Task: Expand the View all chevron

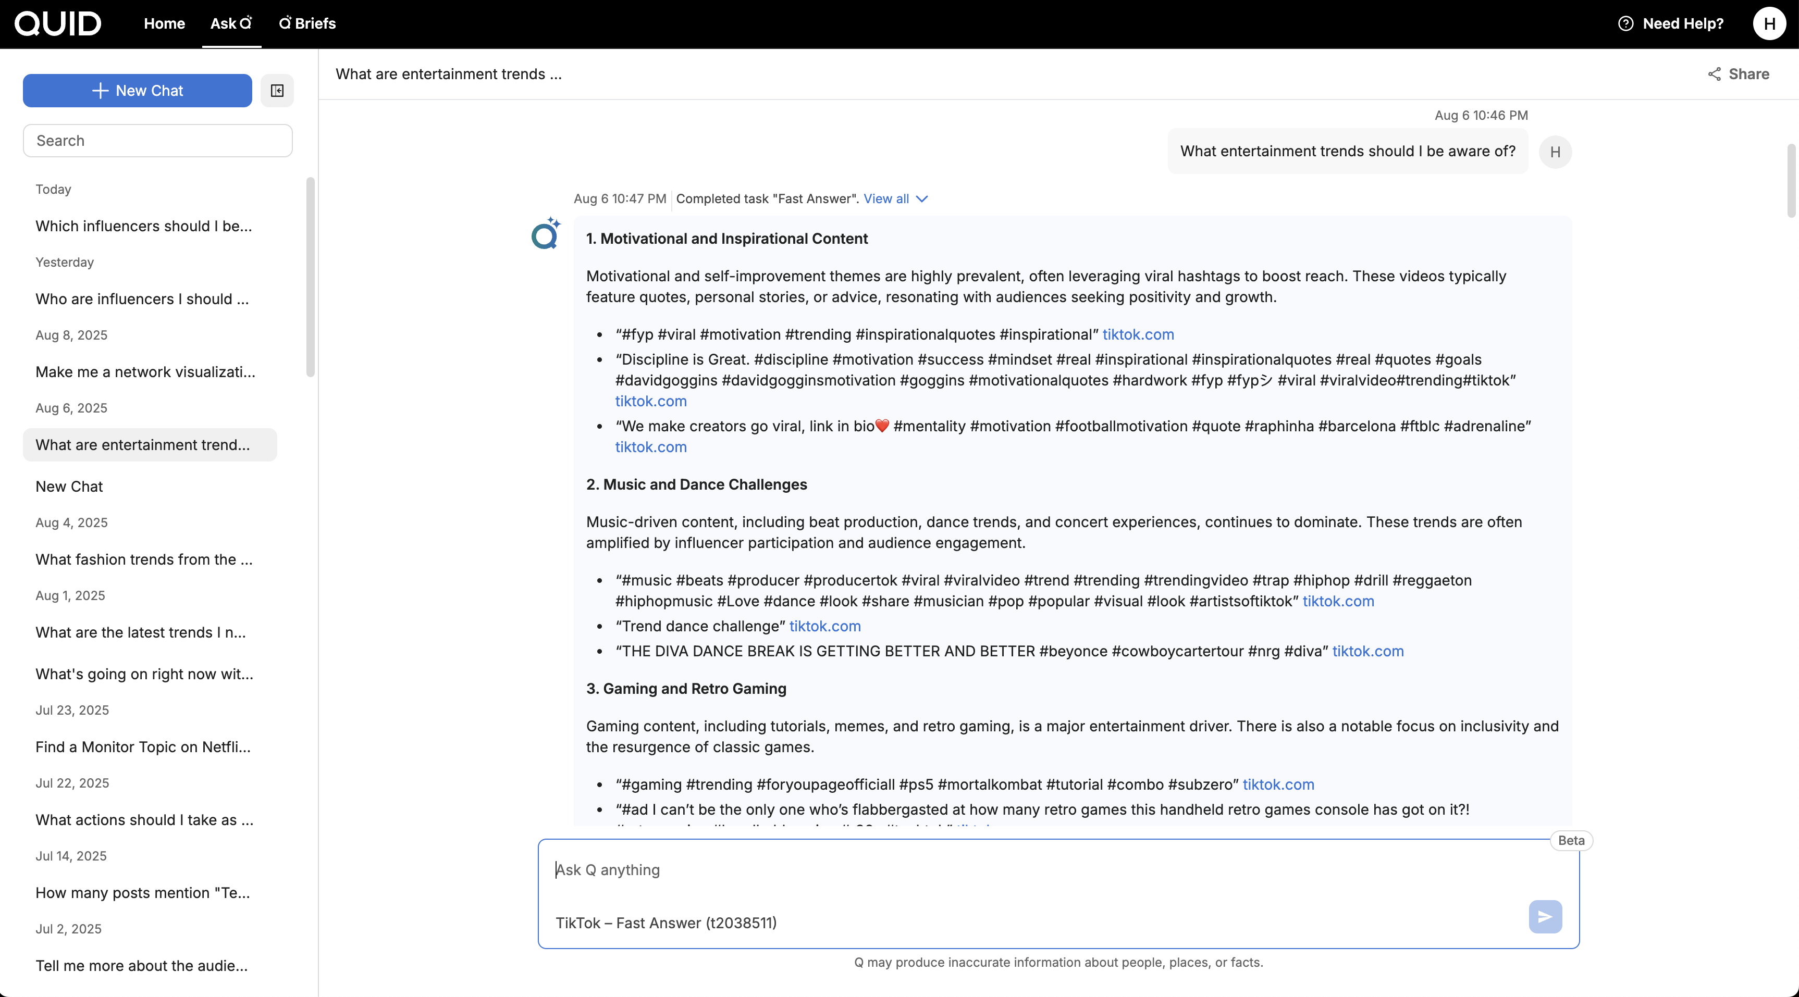Action: 922,199
